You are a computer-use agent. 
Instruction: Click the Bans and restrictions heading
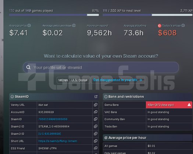126,97
